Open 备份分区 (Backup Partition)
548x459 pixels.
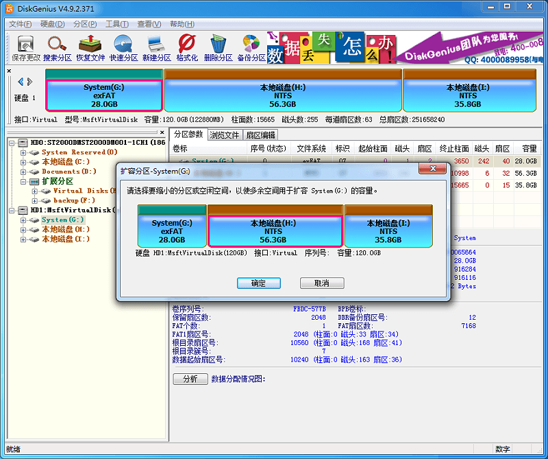point(250,47)
